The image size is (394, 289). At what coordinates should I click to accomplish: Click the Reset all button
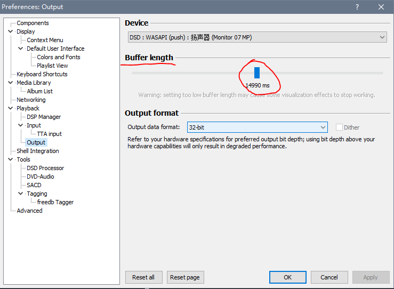(x=143, y=277)
